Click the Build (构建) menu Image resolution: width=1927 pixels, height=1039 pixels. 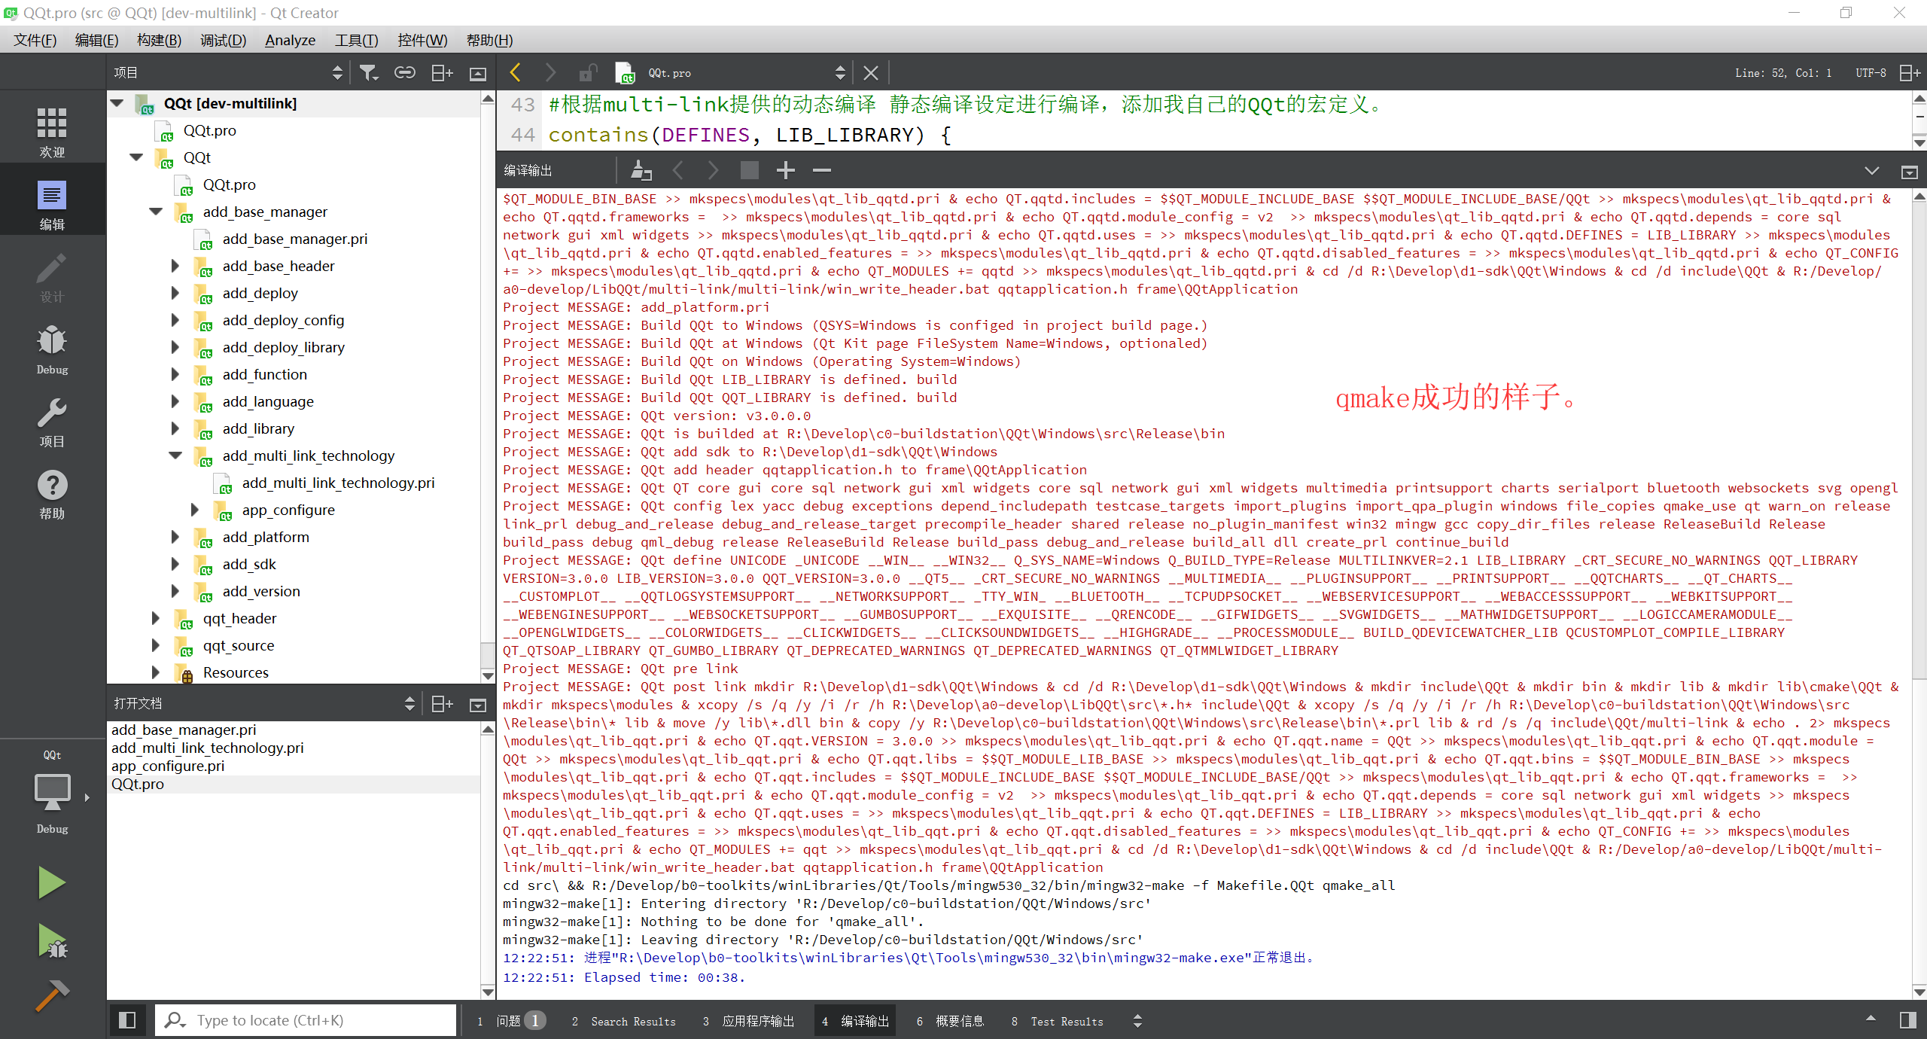(154, 40)
